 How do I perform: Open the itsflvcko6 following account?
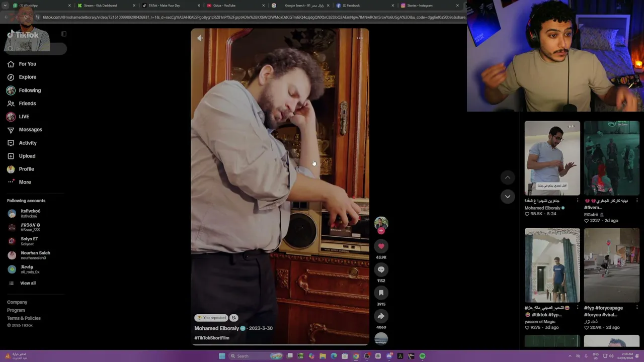click(30, 213)
